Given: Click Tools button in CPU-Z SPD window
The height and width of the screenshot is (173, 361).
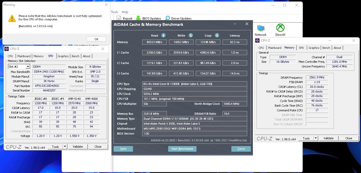Looking at the screenshot, I should (x=56, y=147).
